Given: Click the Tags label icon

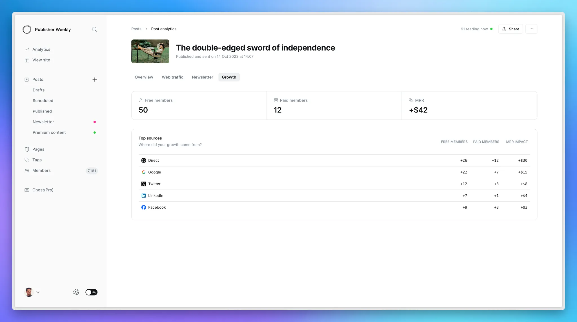Looking at the screenshot, I should click(27, 160).
